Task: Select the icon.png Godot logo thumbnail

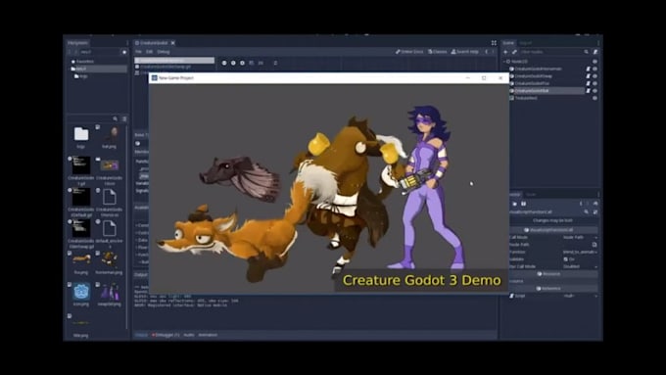Action: click(80, 292)
